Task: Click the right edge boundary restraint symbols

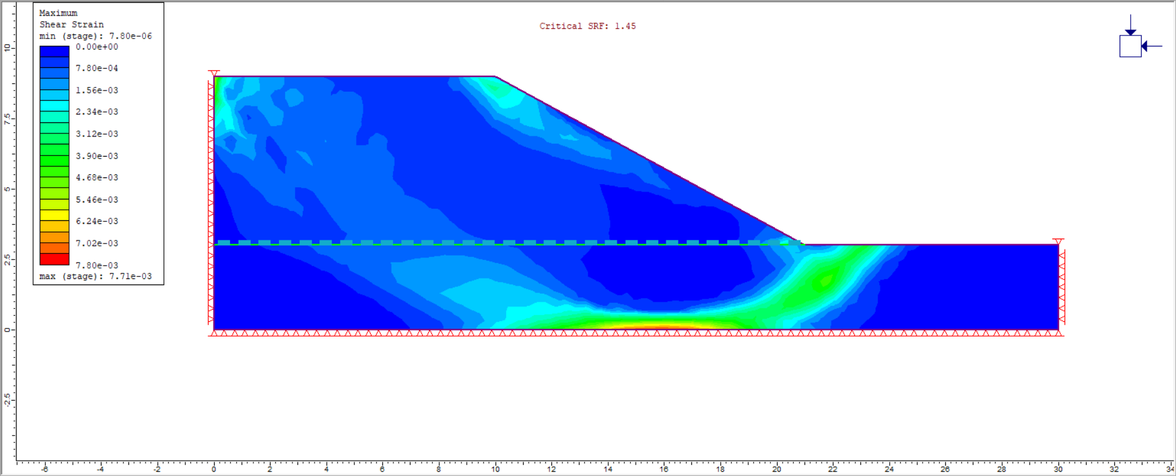Action: click(x=1062, y=286)
